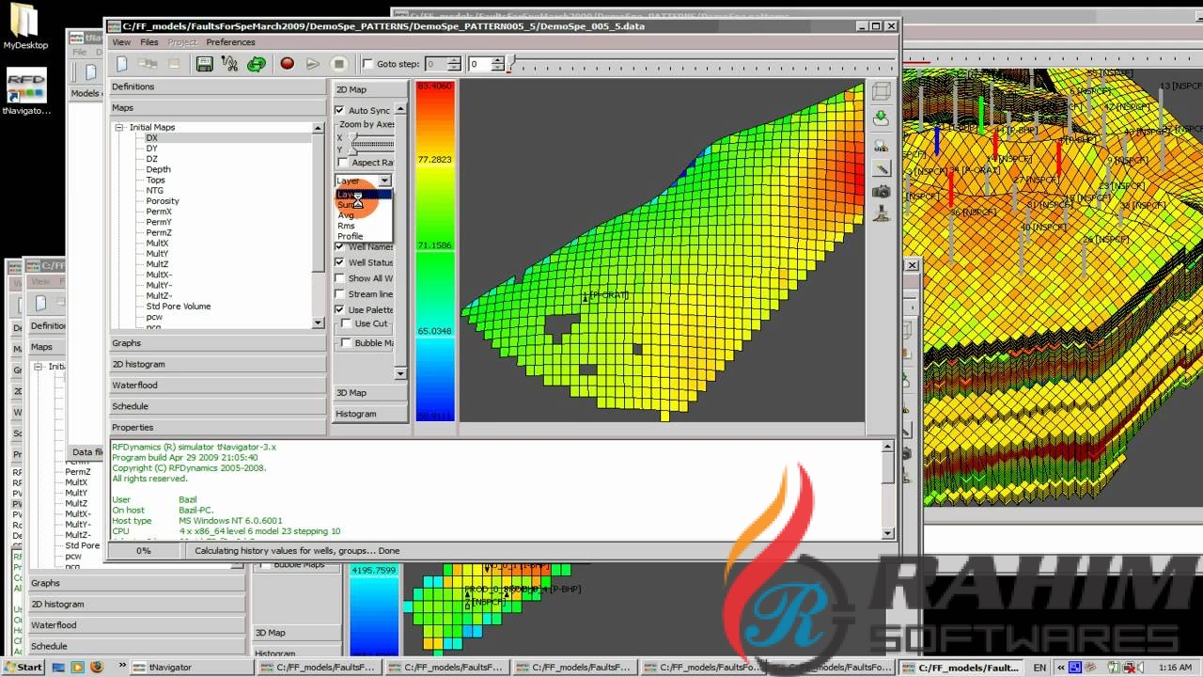Select the pencil edit tool icon
The width and height of the screenshot is (1203, 677).
(882, 168)
